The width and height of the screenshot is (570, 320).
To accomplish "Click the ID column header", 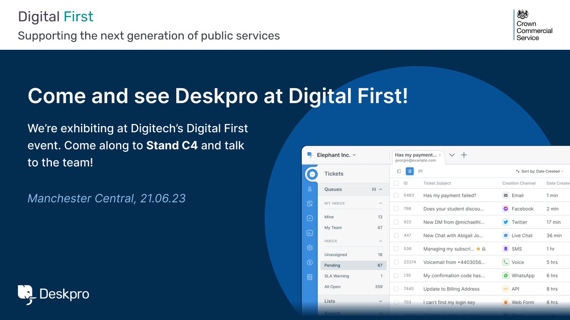I will pyautogui.click(x=406, y=183).
